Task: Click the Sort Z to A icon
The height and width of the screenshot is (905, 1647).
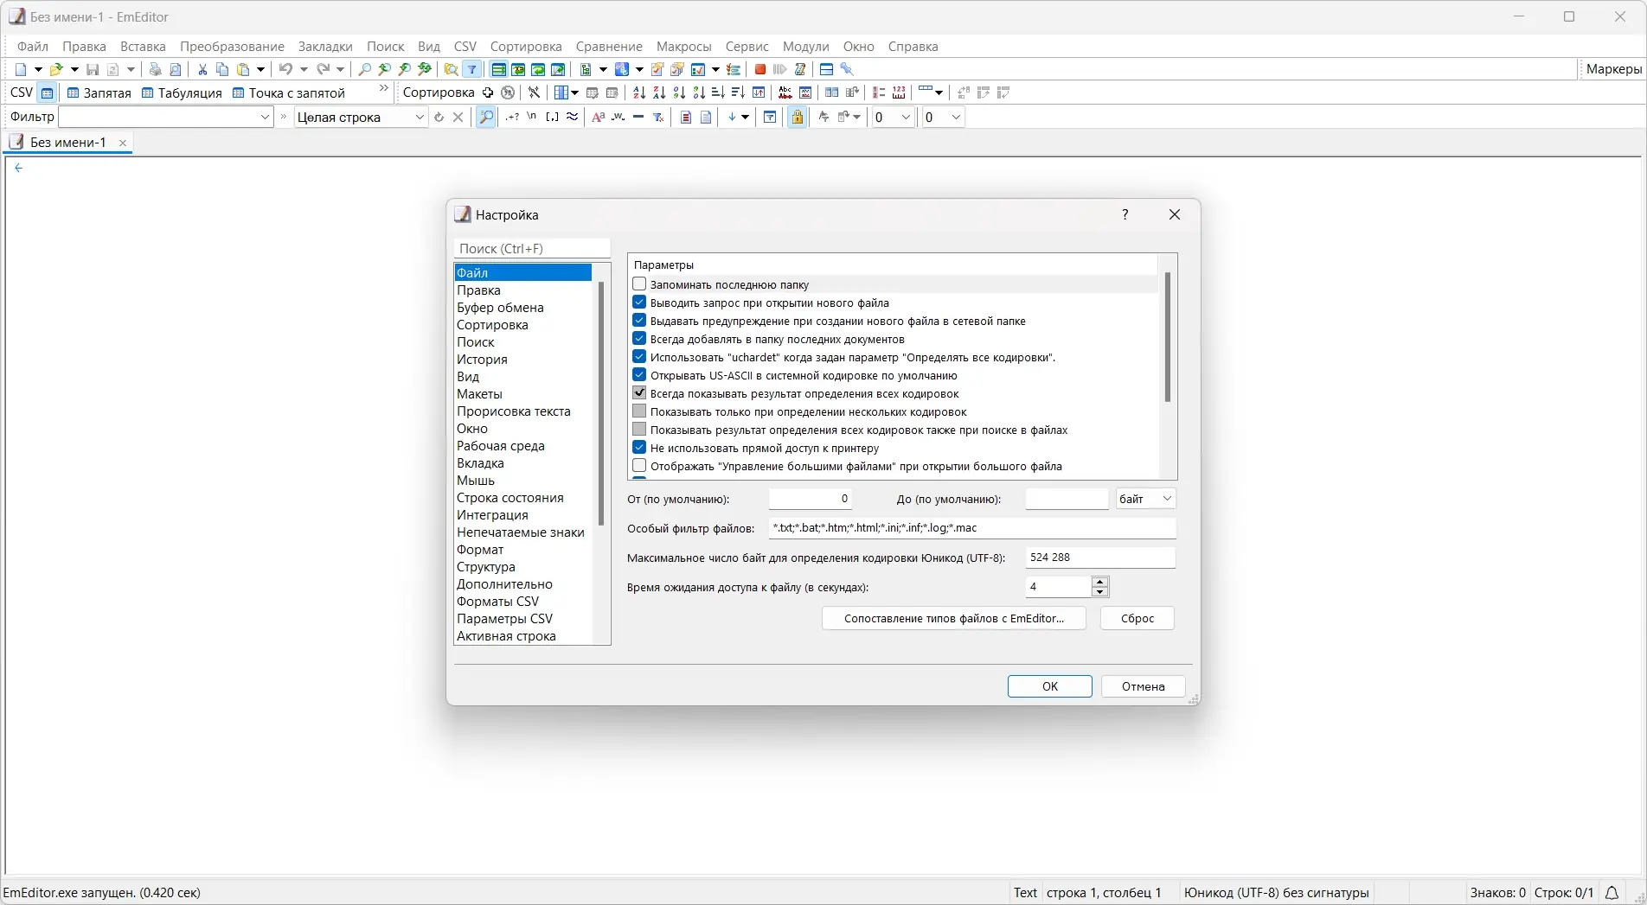Action: coord(659,92)
